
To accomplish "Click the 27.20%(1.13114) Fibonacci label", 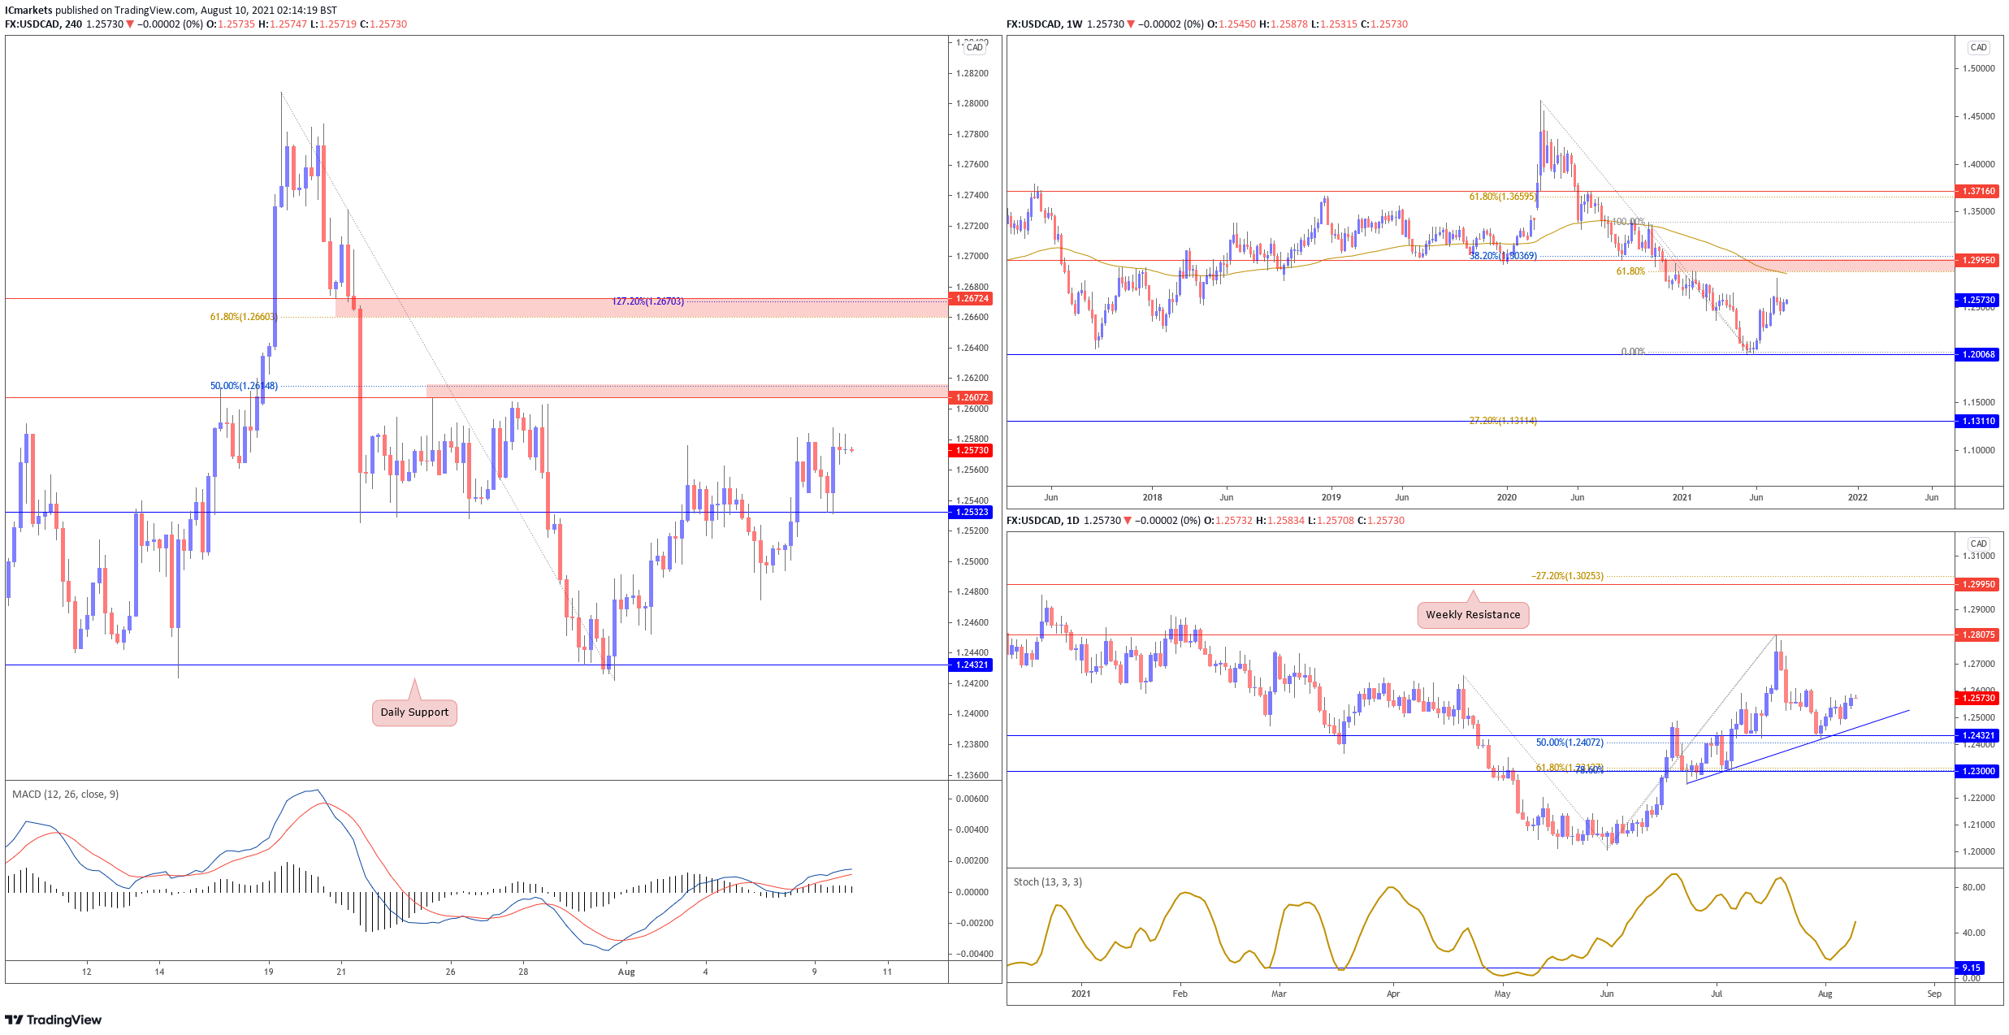I will (1503, 421).
